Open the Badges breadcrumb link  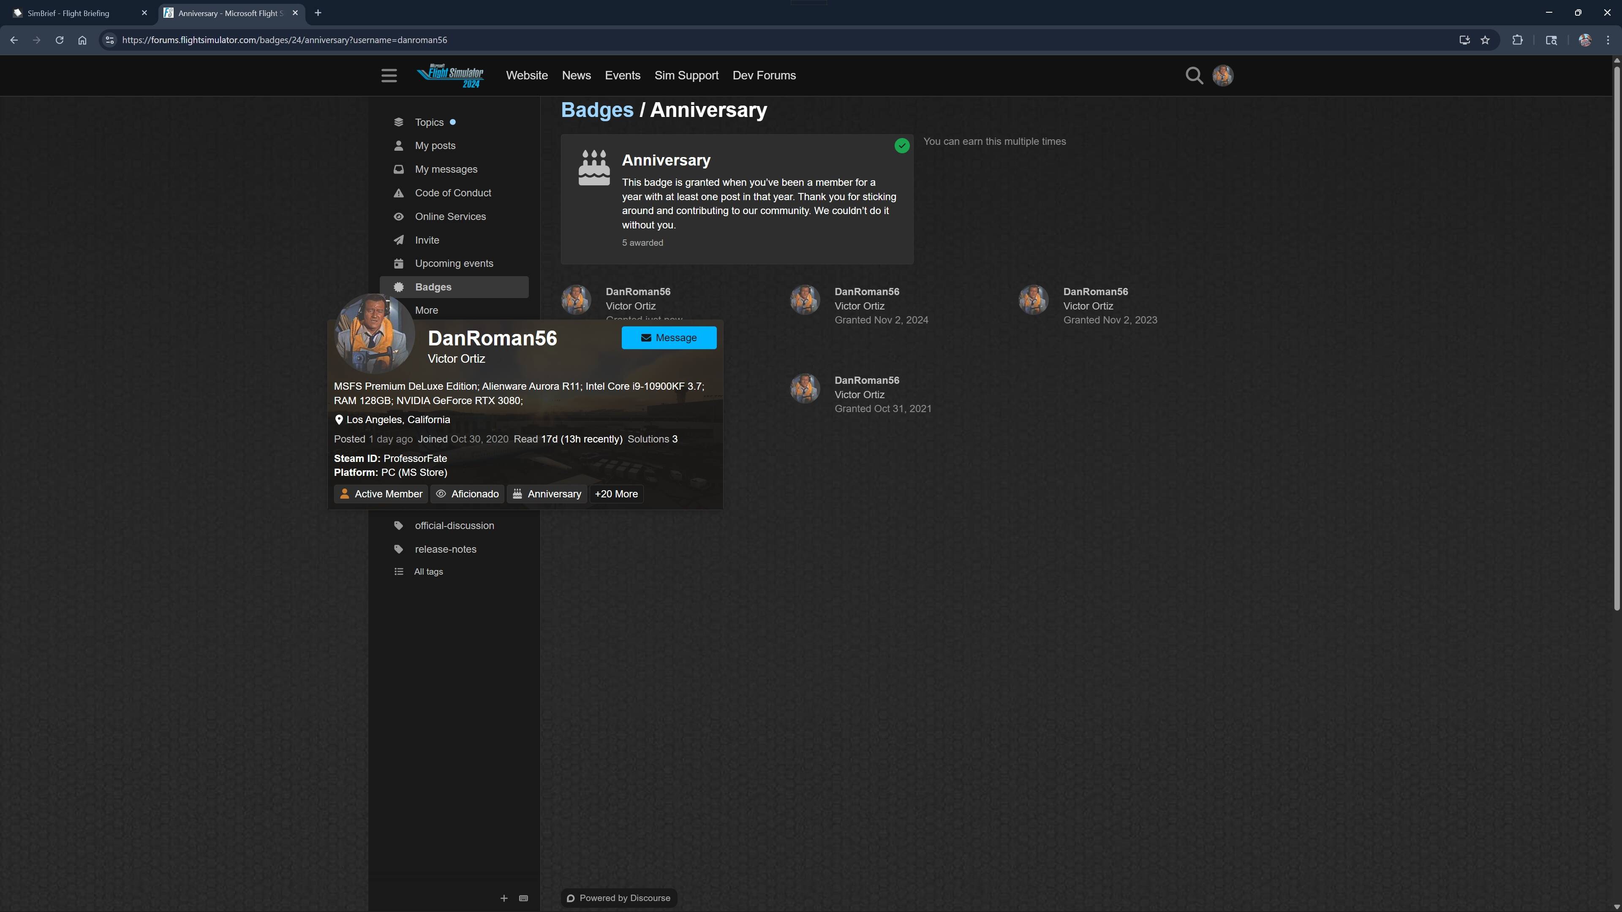point(597,110)
